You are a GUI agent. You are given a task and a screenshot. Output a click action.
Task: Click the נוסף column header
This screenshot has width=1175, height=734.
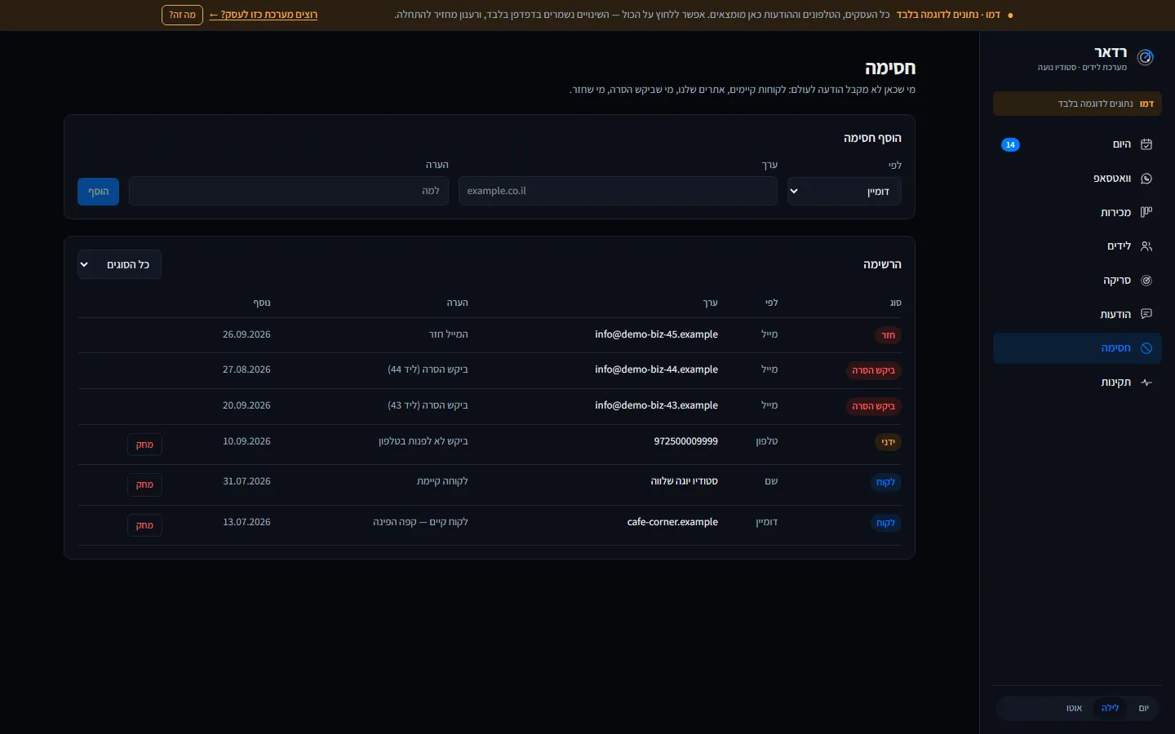pyautogui.click(x=262, y=303)
